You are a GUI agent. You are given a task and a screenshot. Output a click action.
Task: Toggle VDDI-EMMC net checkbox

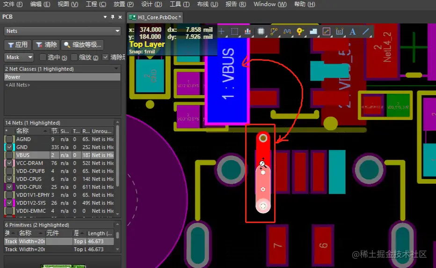pyautogui.click(x=9, y=211)
